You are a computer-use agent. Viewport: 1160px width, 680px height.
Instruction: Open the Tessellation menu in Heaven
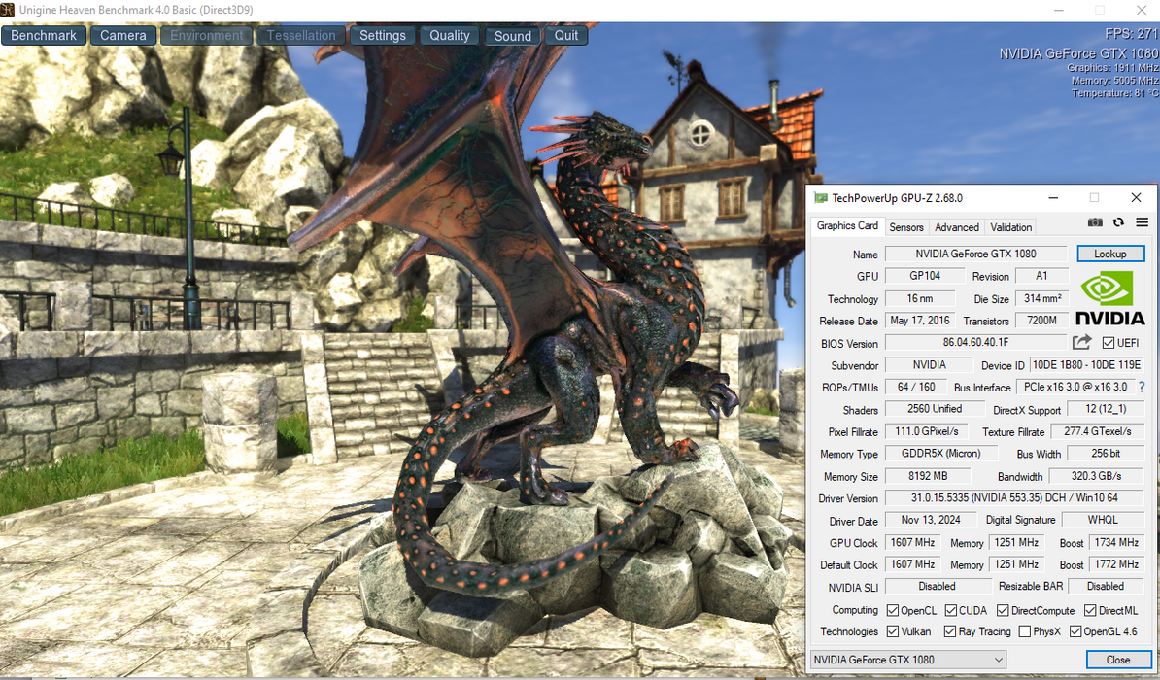click(301, 36)
